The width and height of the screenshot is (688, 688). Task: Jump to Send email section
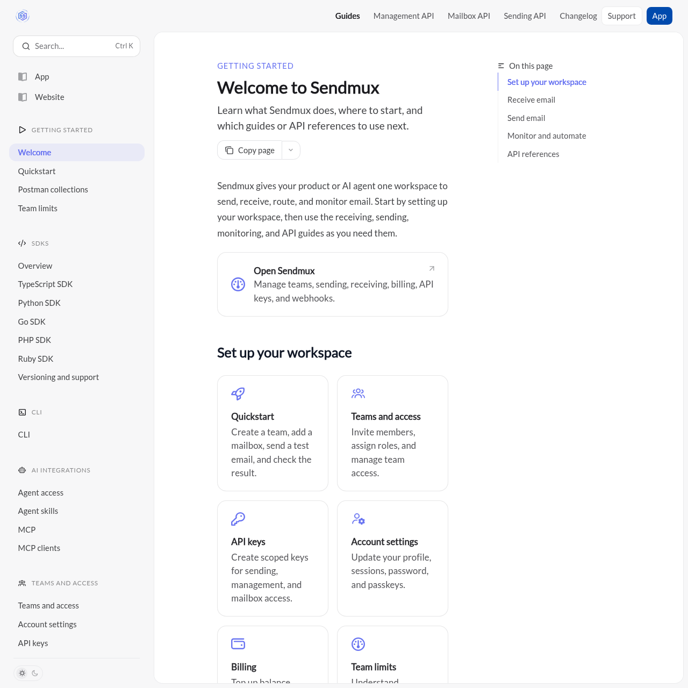(526, 118)
